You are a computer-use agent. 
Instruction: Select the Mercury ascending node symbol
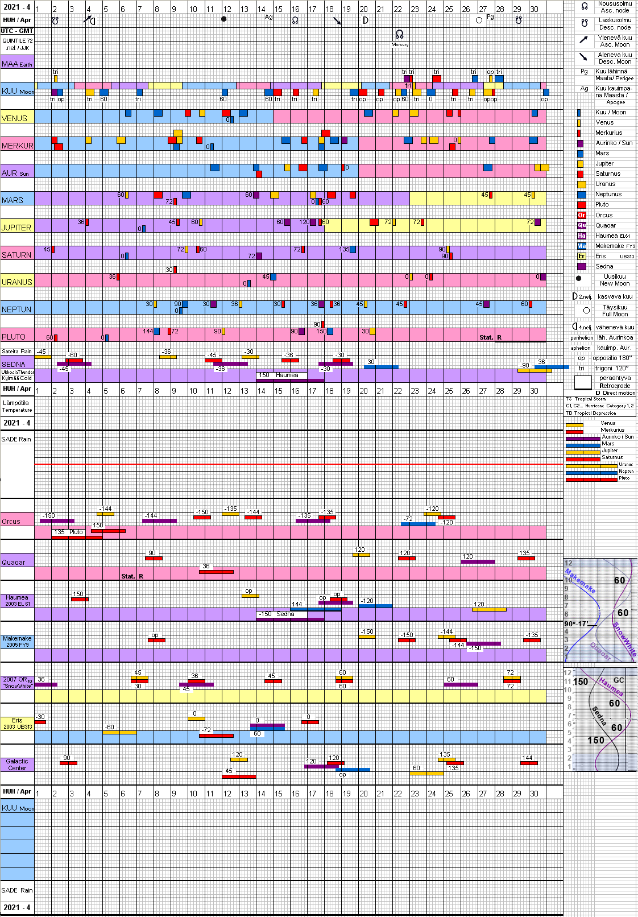coord(400,35)
